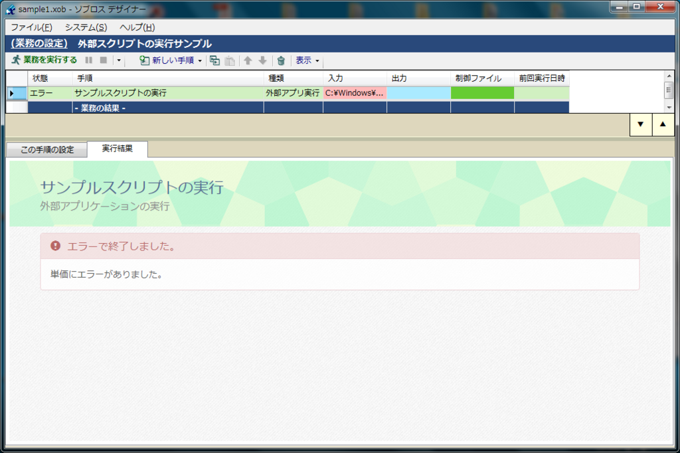Click the stop execution icon
The image size is (680, 453).
103,60
